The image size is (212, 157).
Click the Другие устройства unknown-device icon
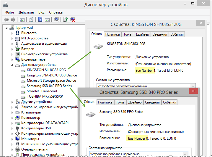[17, 102]
